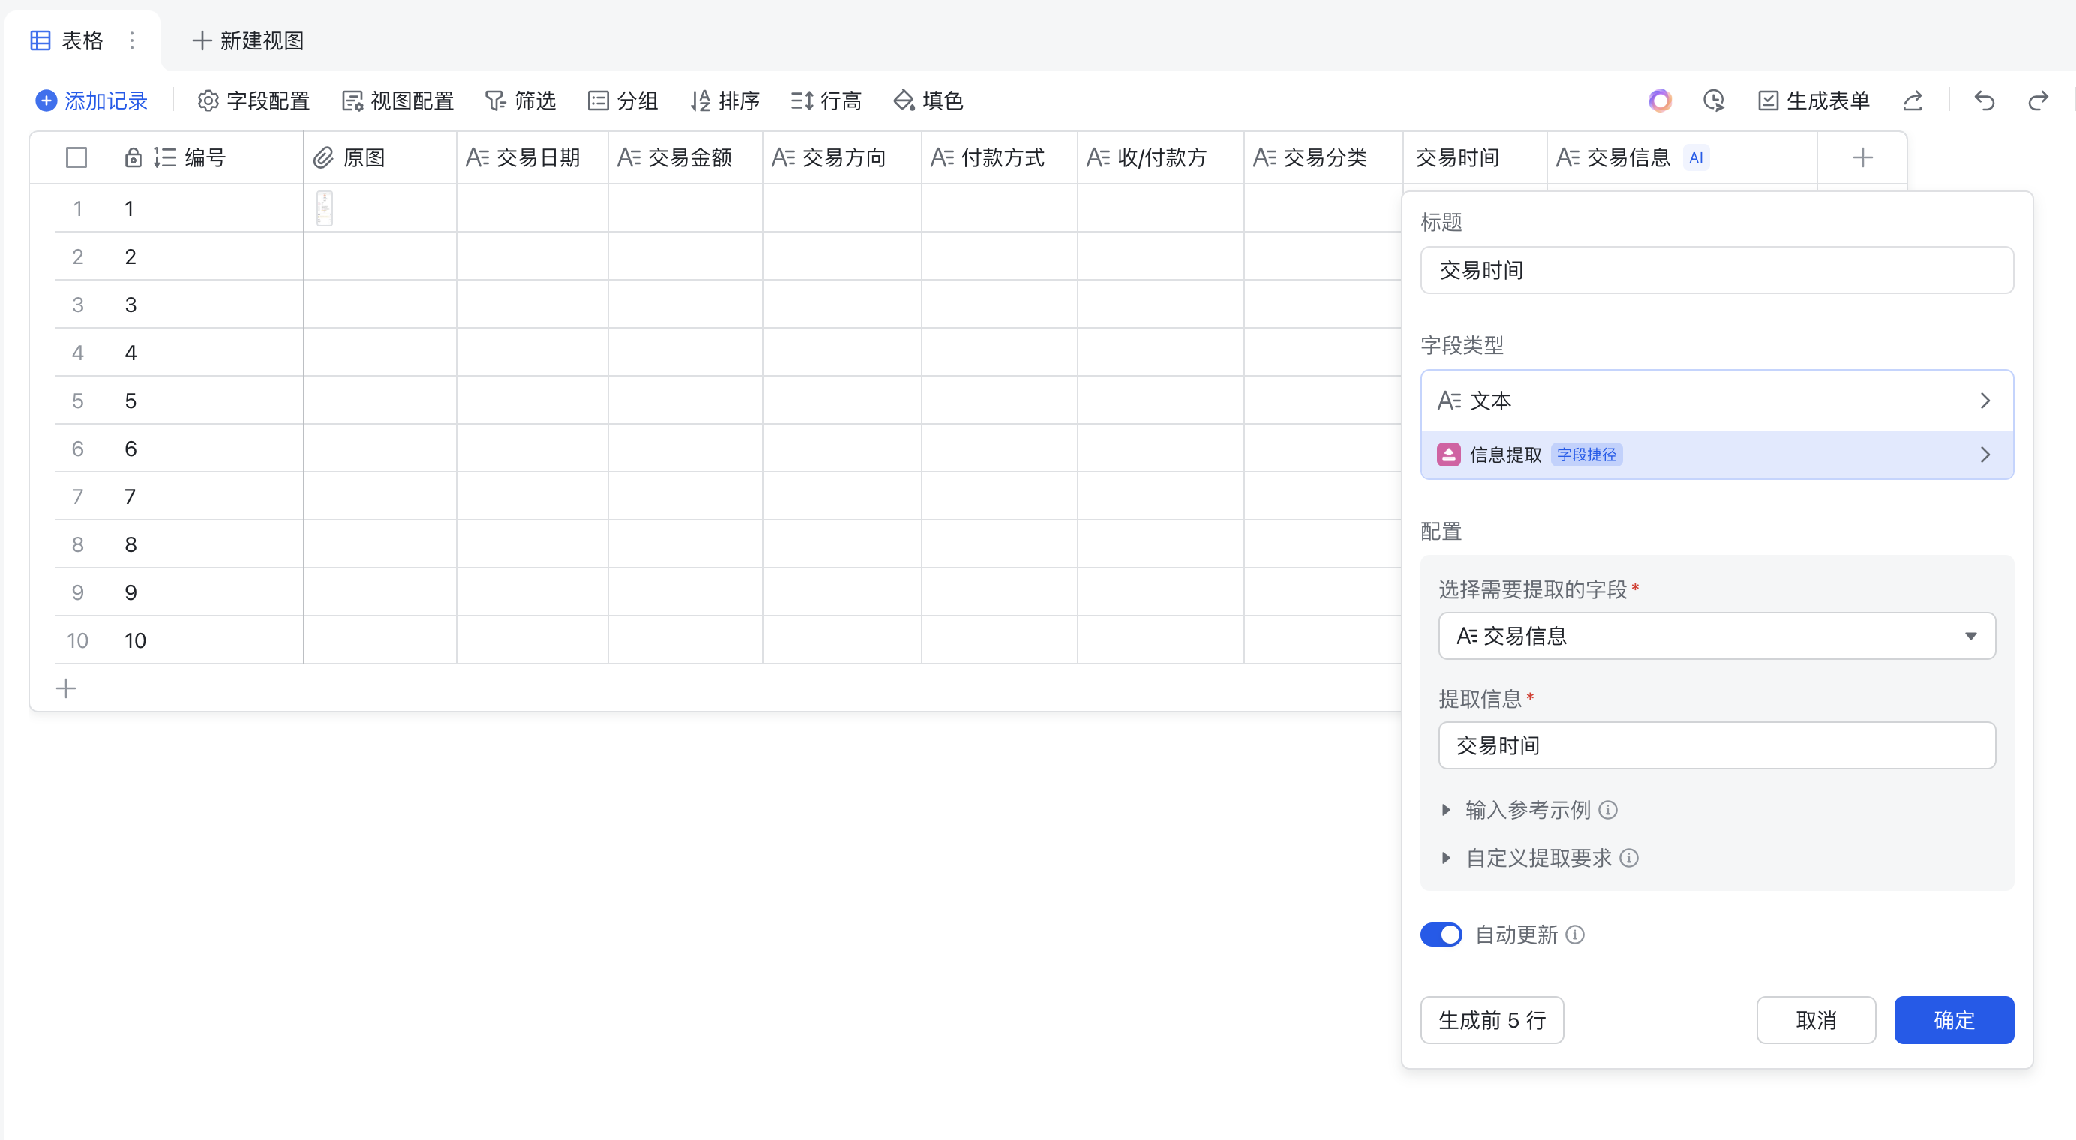Expand the 输入参考示例 section

tap(1527, 810)
